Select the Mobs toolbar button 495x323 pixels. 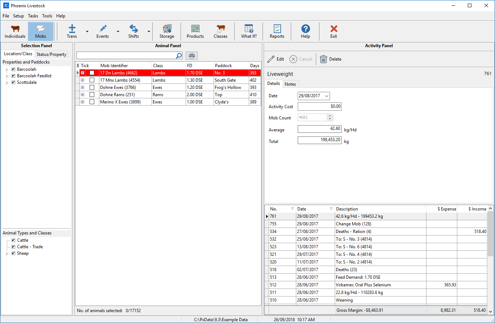[x=41, y=32]
